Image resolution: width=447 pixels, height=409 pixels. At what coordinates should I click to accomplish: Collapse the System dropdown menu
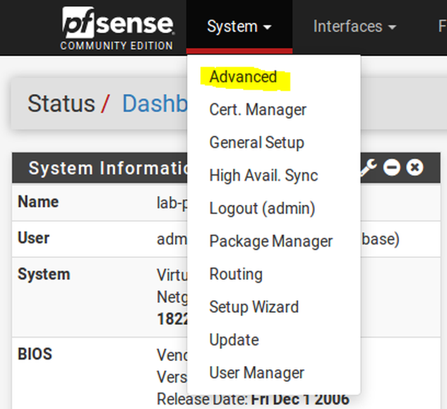coord(239,27)
